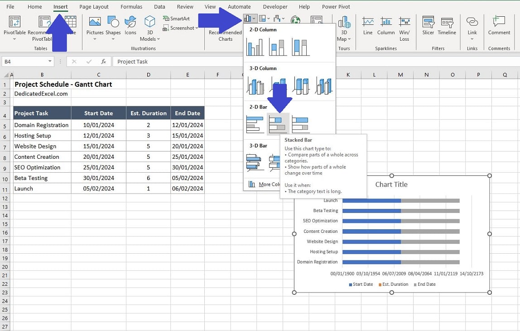The width and height of the screenshot is (520, 331).
Task: Choose the Clustered Column 2-D chart
Action: click(255, 47)
